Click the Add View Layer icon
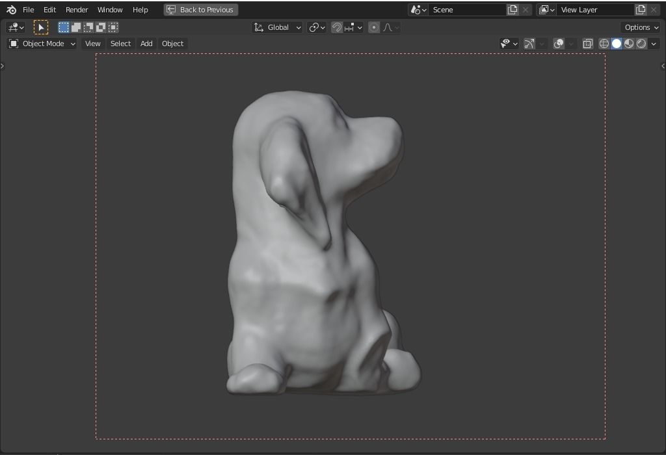 pos(641,10)
